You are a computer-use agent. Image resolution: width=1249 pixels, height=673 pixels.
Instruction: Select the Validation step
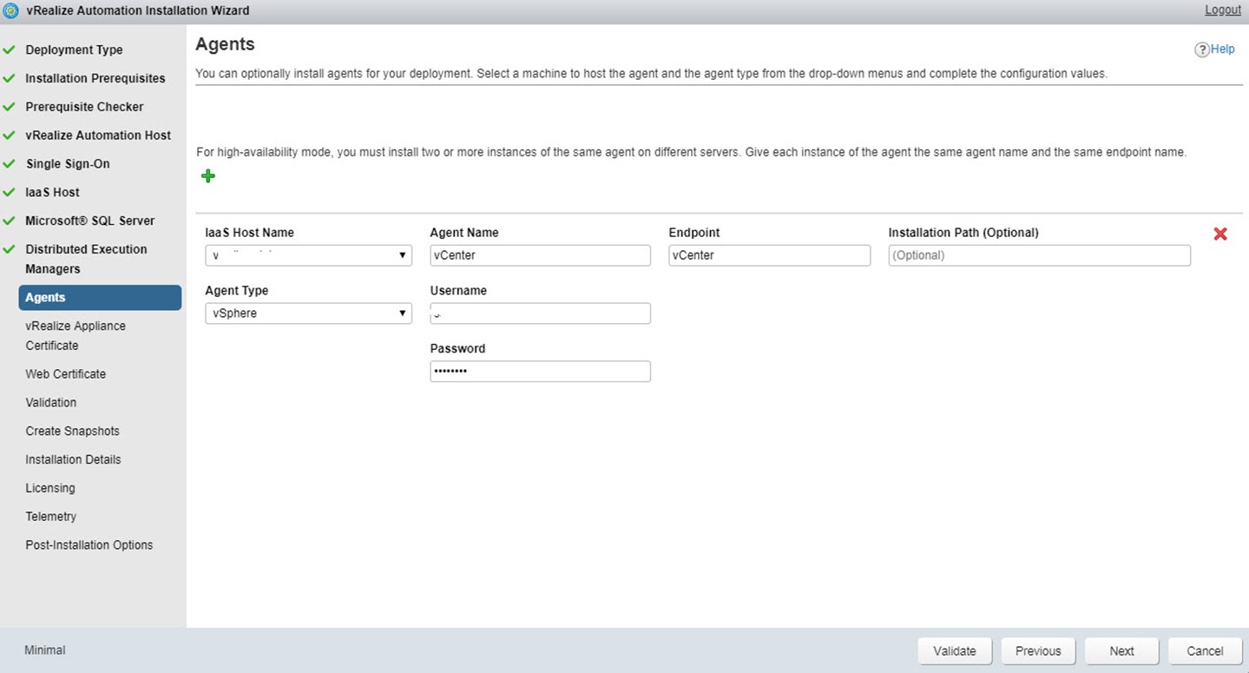coord(51,403)
